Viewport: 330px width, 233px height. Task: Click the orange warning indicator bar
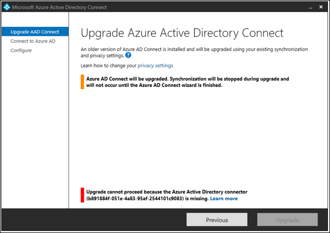tap(82, 82)
